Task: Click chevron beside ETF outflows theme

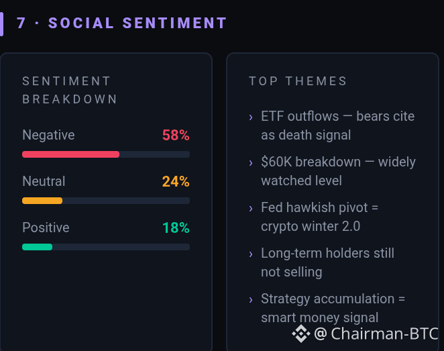Action: click(x=251, y=117)
